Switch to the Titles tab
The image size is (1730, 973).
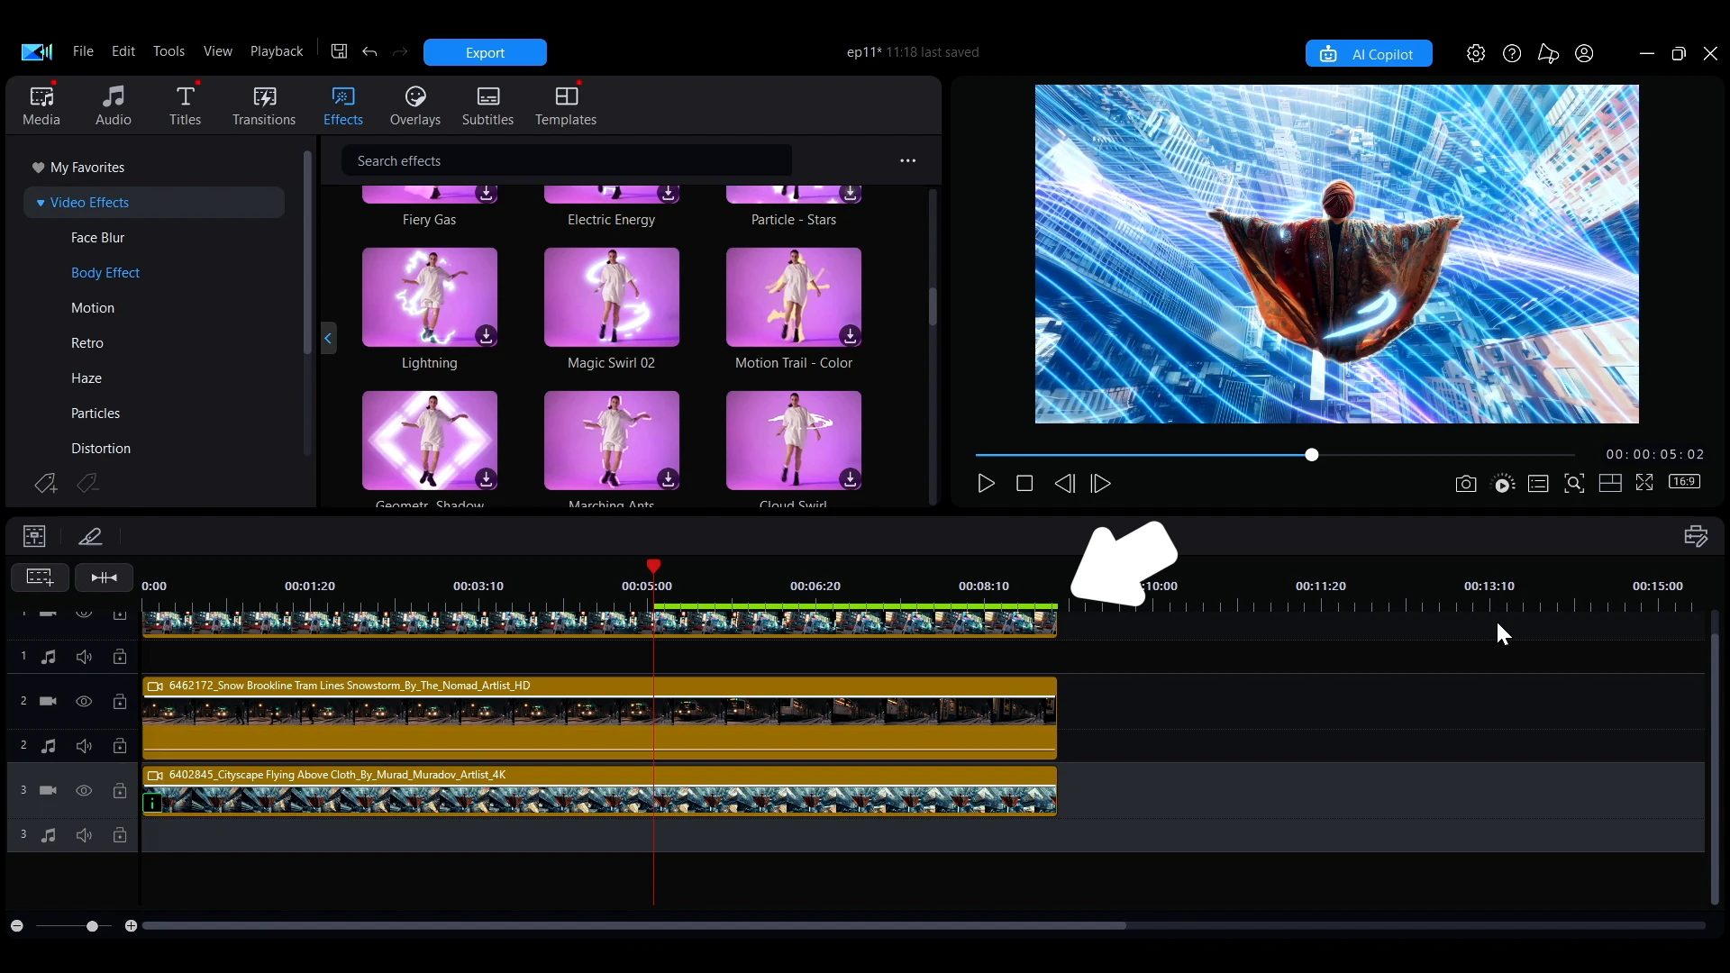coord(186,106)
